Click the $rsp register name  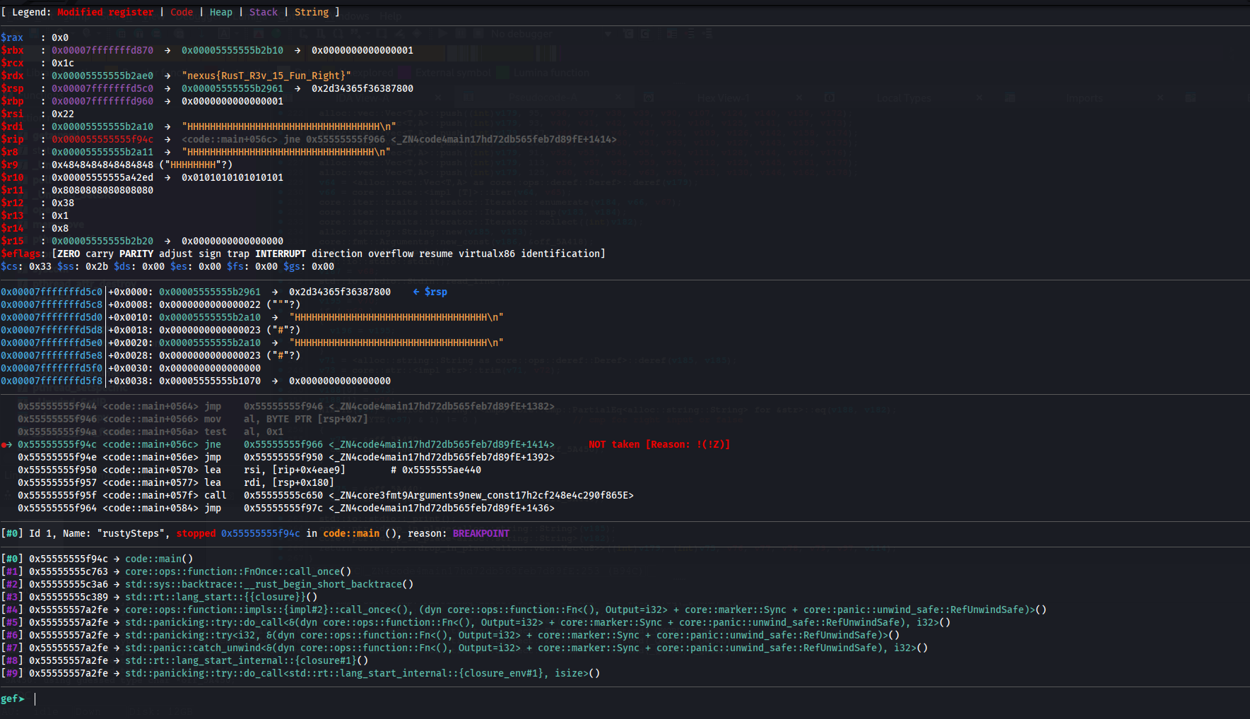pos(12,88)
